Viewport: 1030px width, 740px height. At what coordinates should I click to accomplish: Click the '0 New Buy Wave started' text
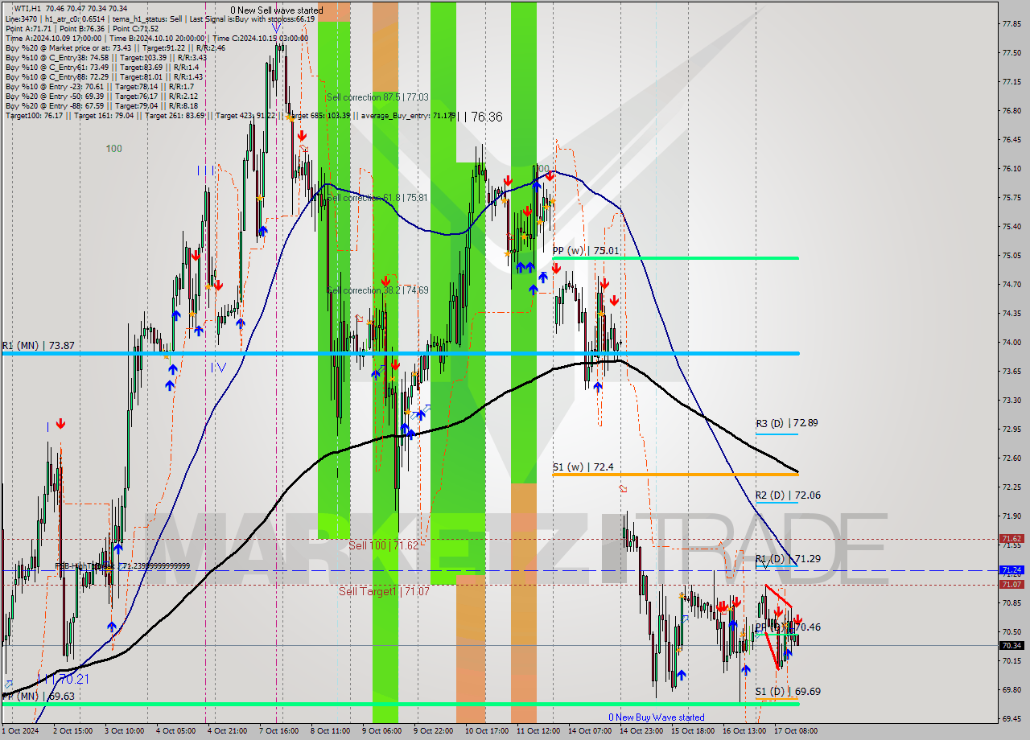(657, 717)
